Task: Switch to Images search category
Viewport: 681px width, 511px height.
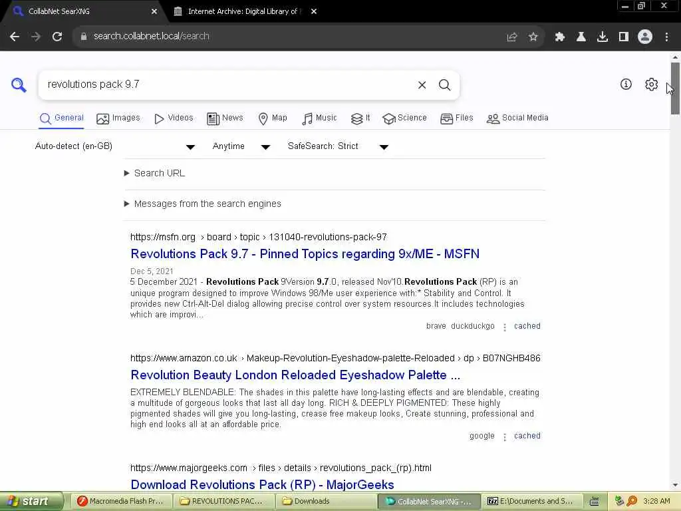Action: (x=118, y=118)
